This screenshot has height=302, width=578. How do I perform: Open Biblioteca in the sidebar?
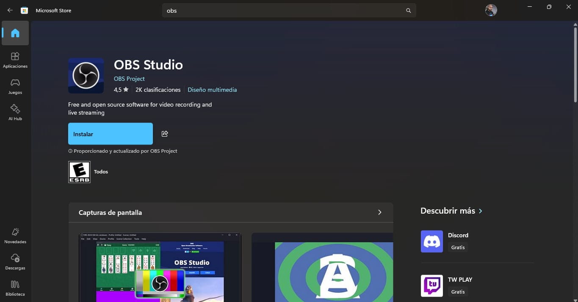(15, 288)
